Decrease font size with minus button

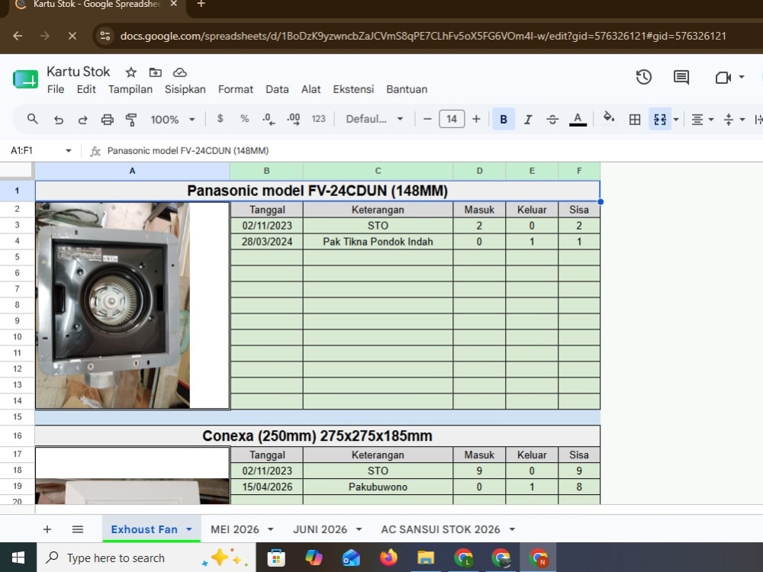(x=427, y=119)
